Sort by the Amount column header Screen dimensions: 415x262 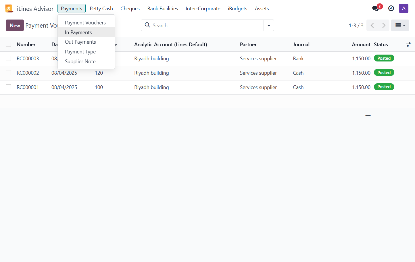pyautogui.click(x=361, y=45)
